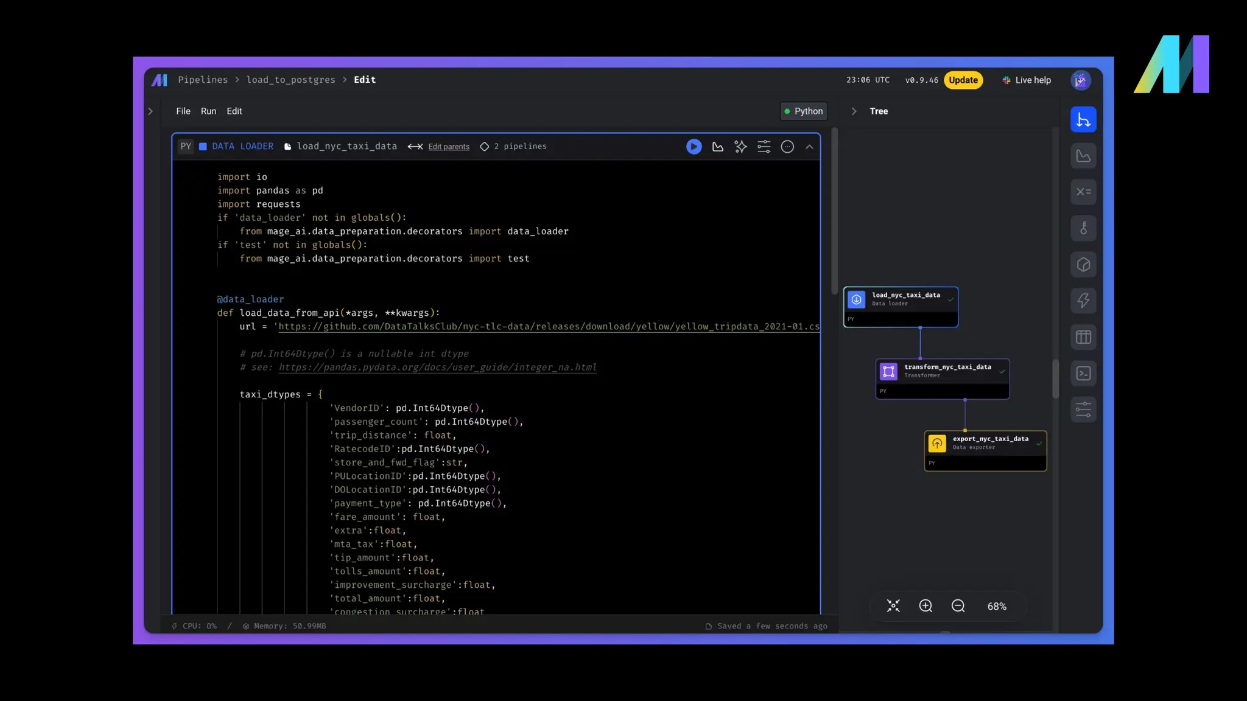Click the Live help Slack icon

[x=1006, y=80]
